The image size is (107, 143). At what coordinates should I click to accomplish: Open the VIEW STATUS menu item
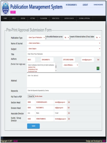(x=56, y=18)
